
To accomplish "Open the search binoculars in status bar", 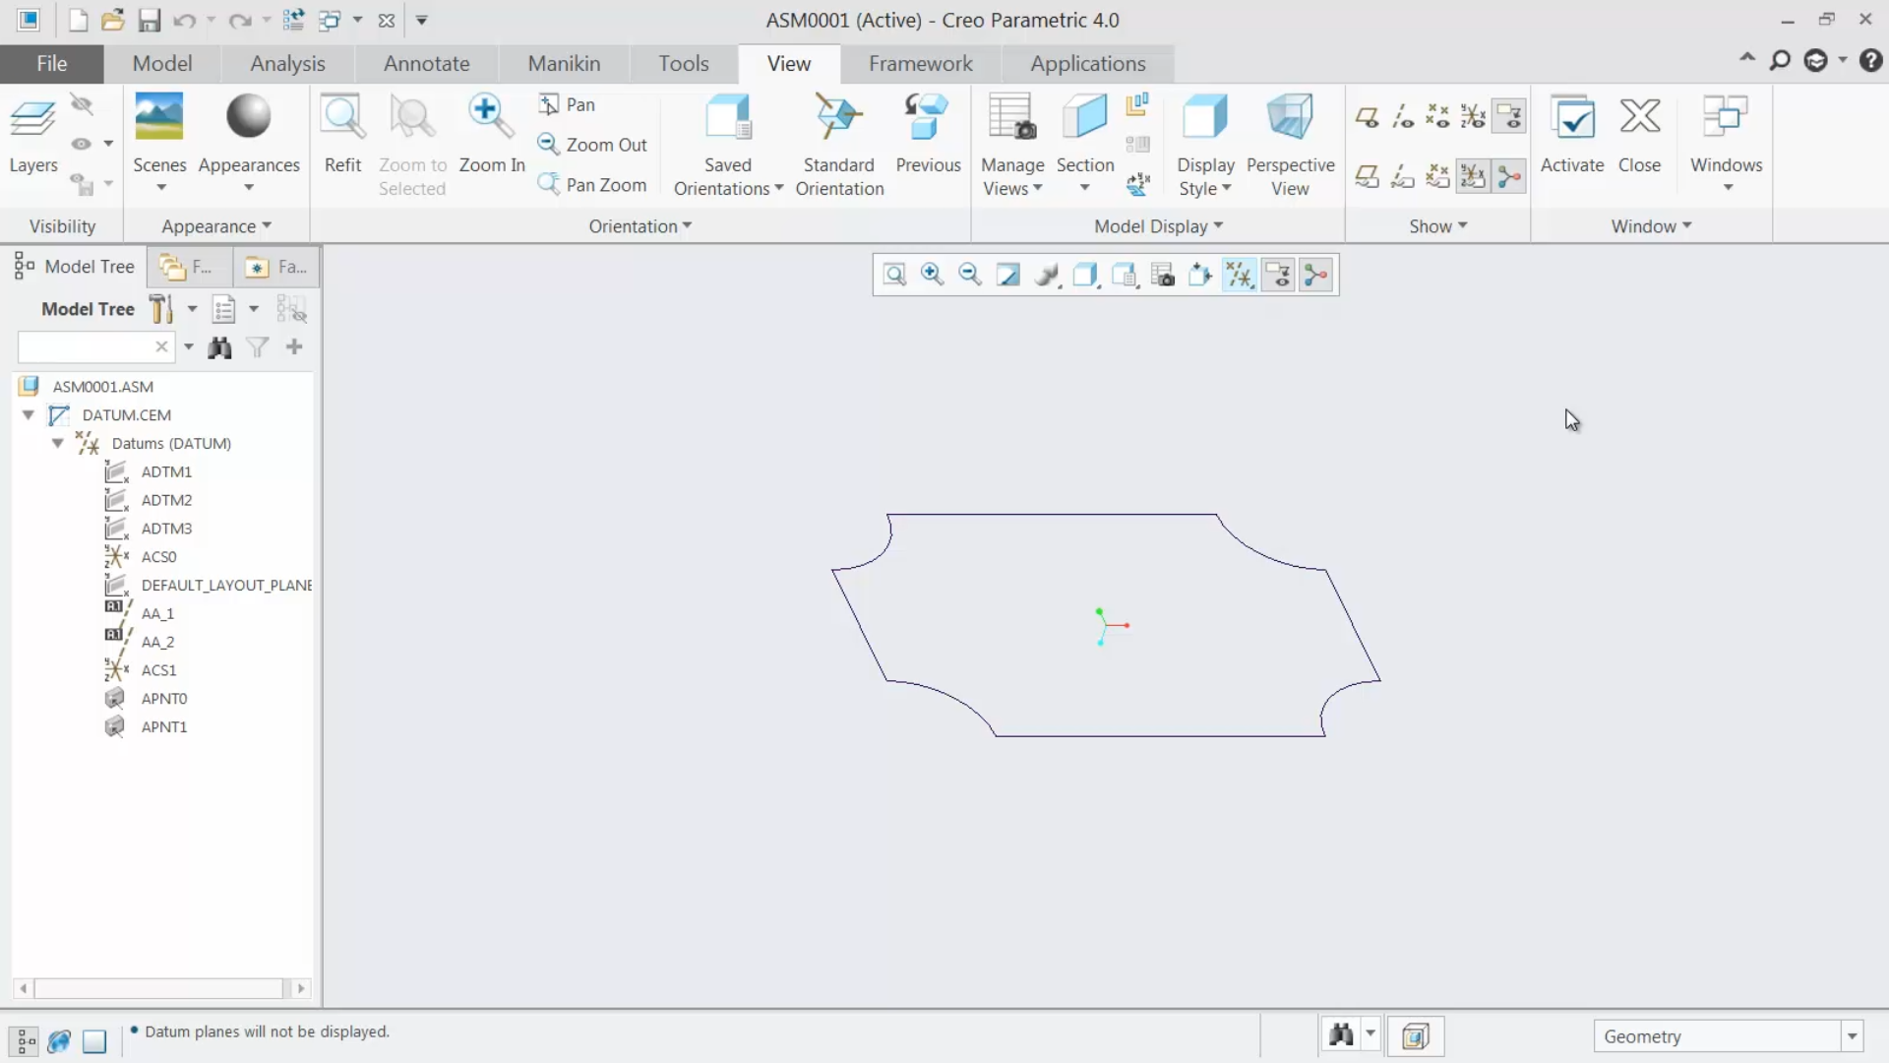I will [1341, 1035].
